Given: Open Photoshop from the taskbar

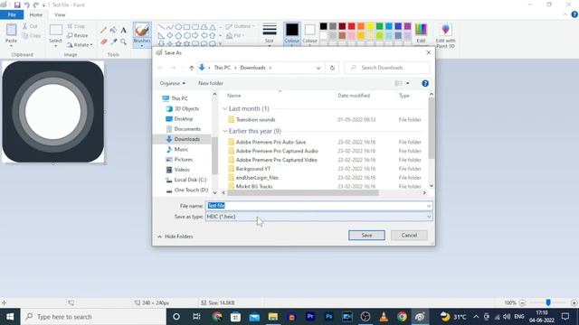Looking at the screenshot, I should click(328, 317).
